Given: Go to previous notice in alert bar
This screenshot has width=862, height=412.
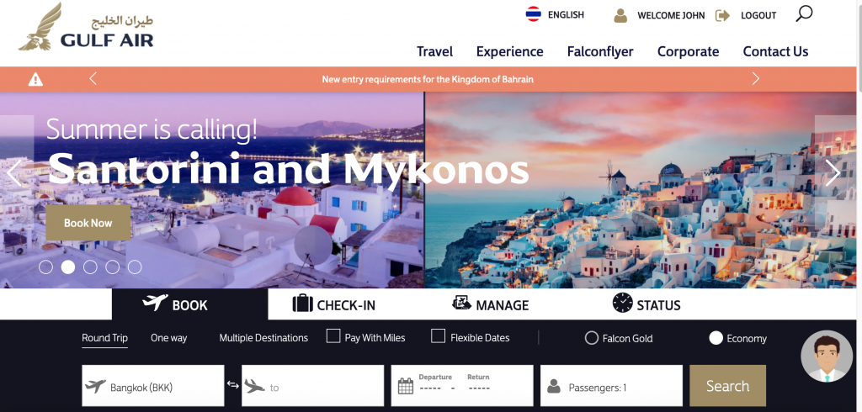Looking at the screenshot, I should pos(93,79).
